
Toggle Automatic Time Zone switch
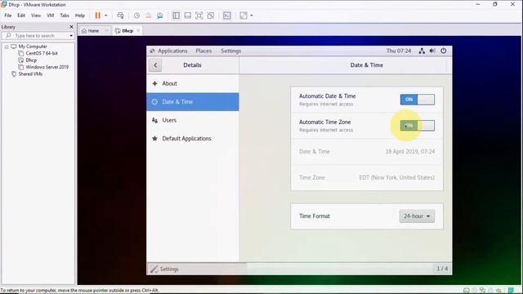418,126
